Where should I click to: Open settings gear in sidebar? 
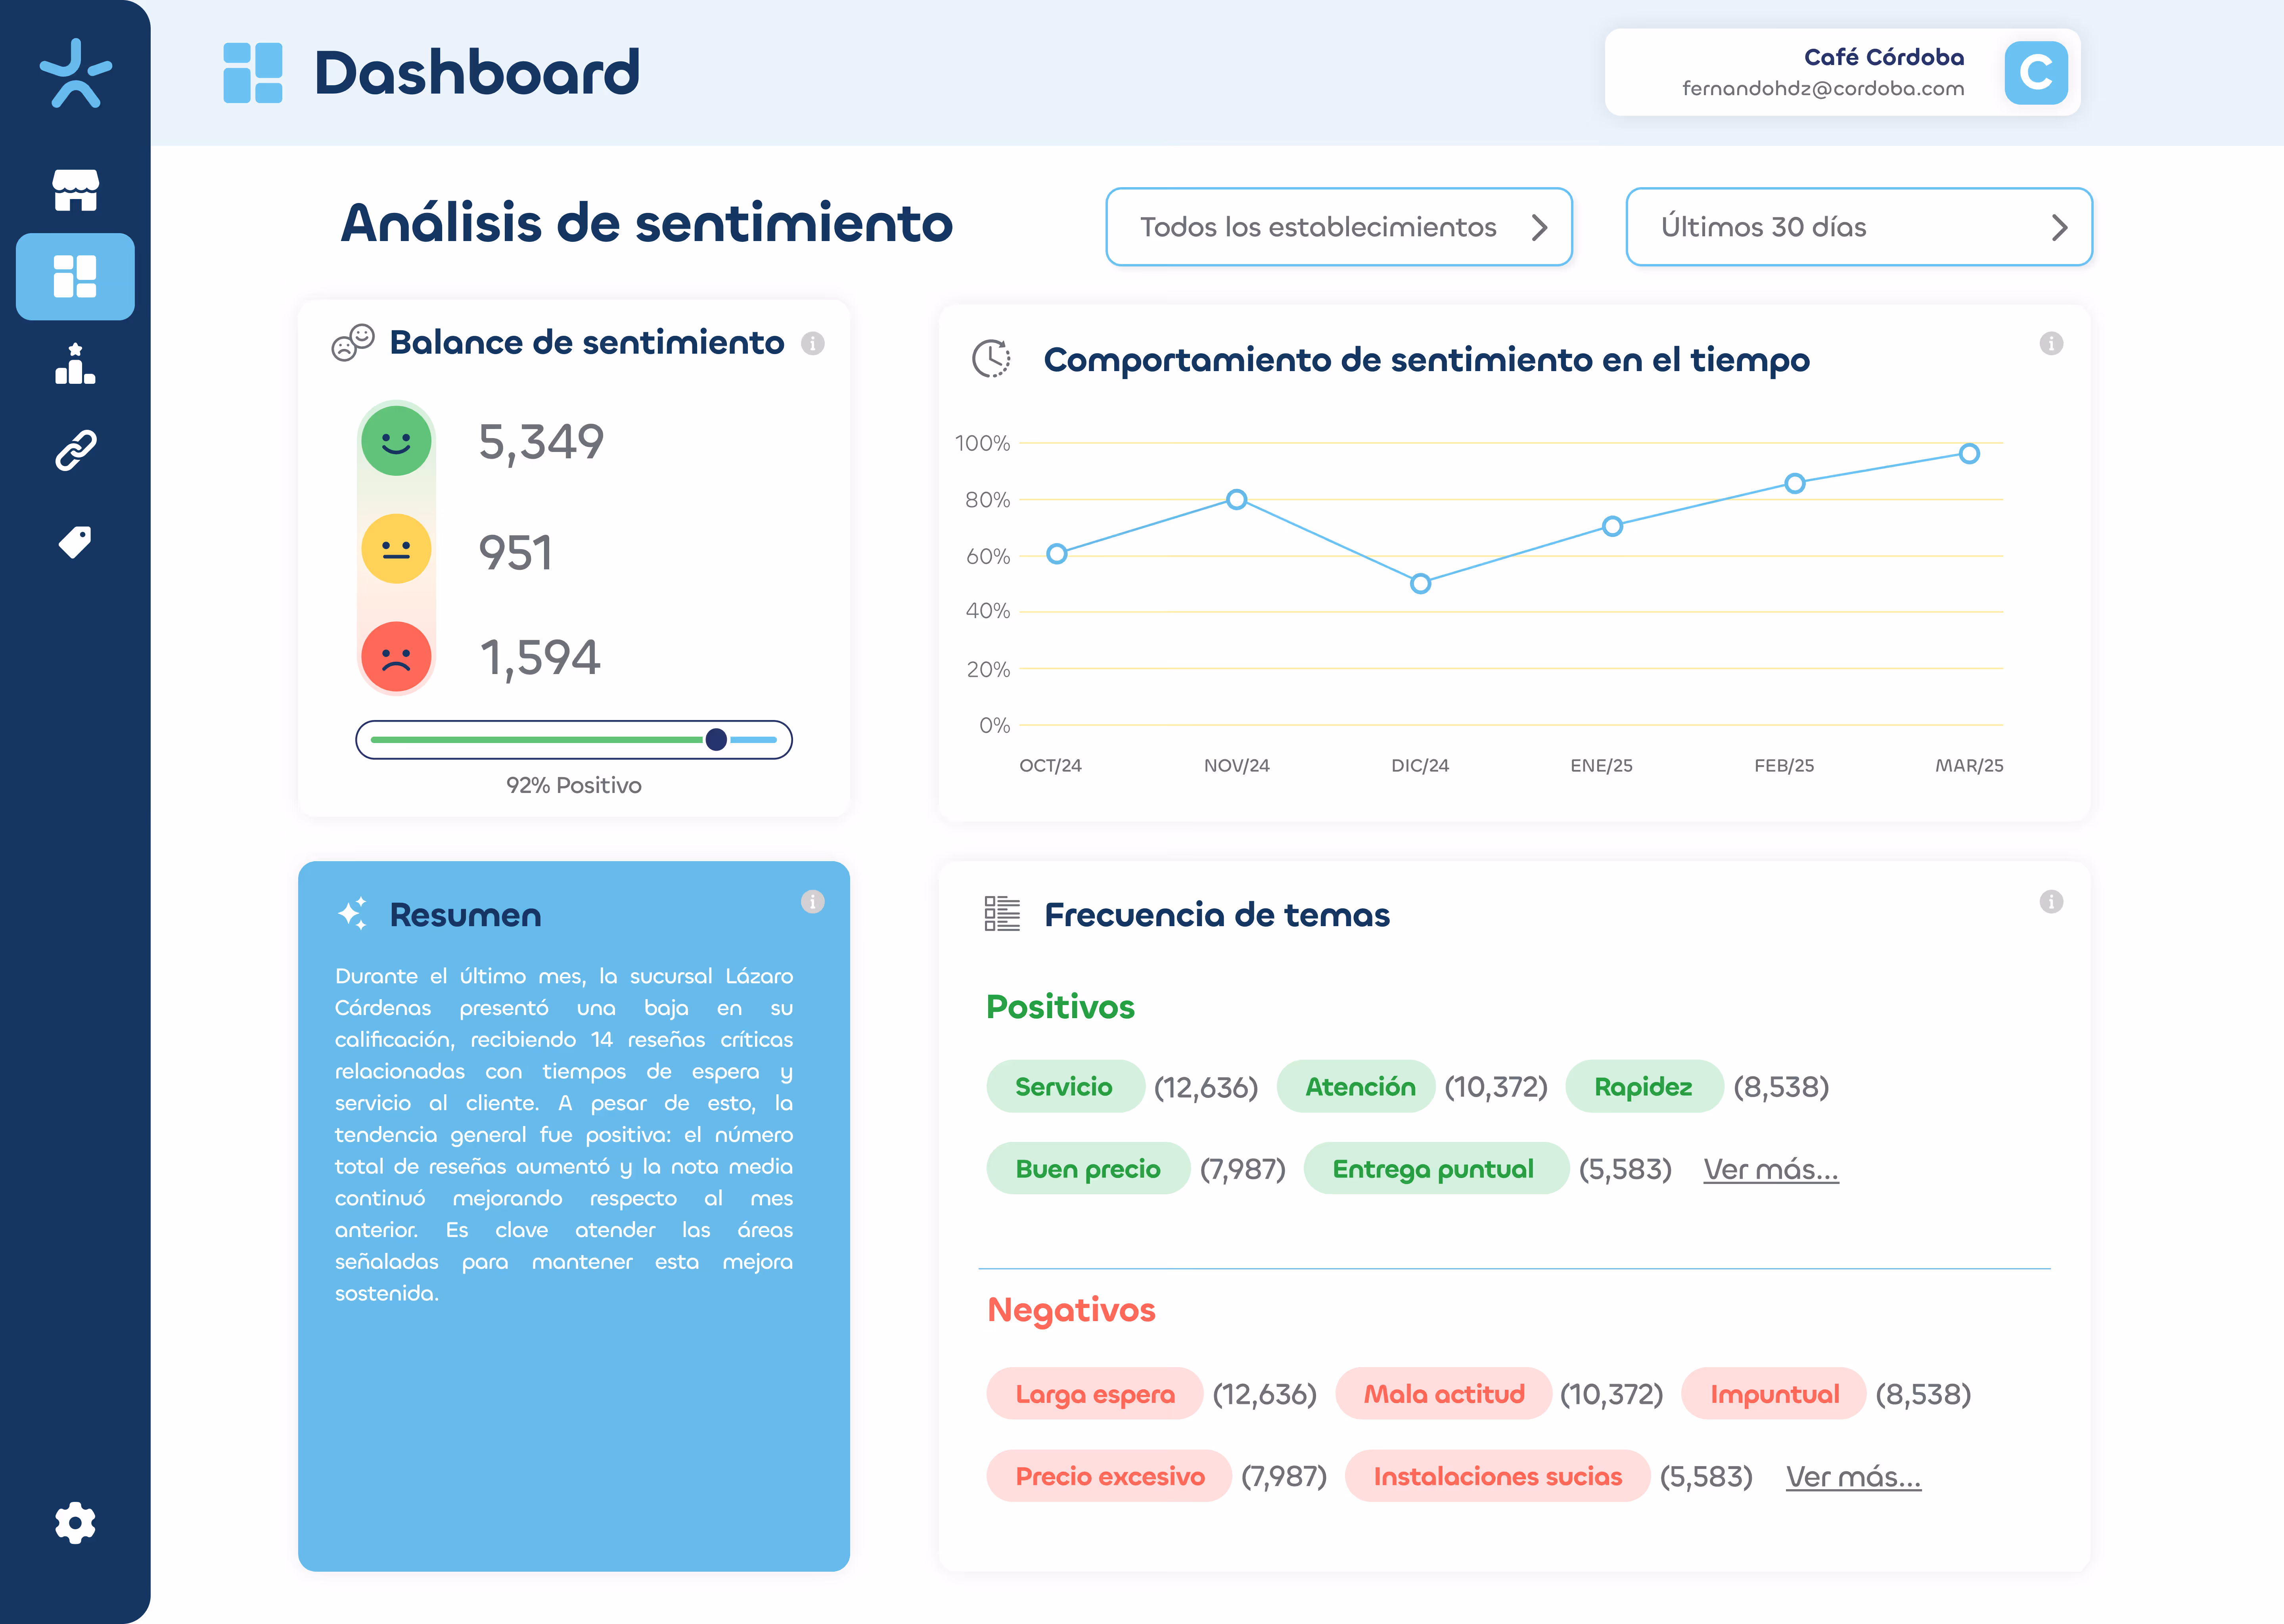pos(75,1522)
